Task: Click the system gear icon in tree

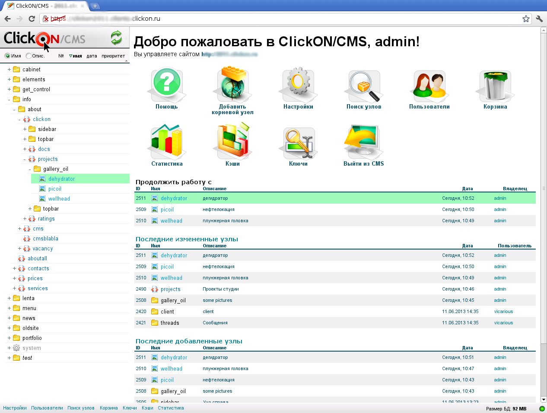Action: tap(16, 348)
